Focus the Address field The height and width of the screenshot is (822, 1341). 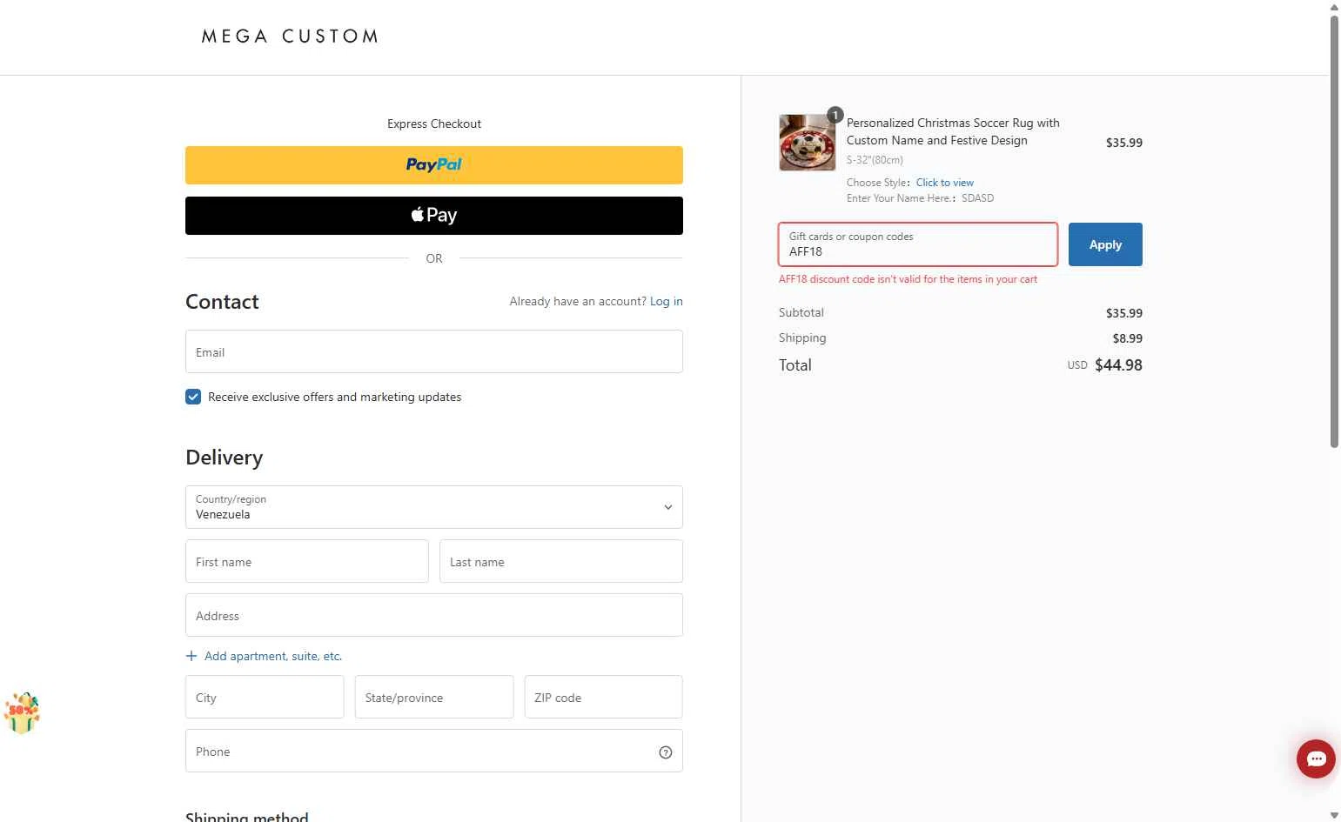tap(434, 615)
